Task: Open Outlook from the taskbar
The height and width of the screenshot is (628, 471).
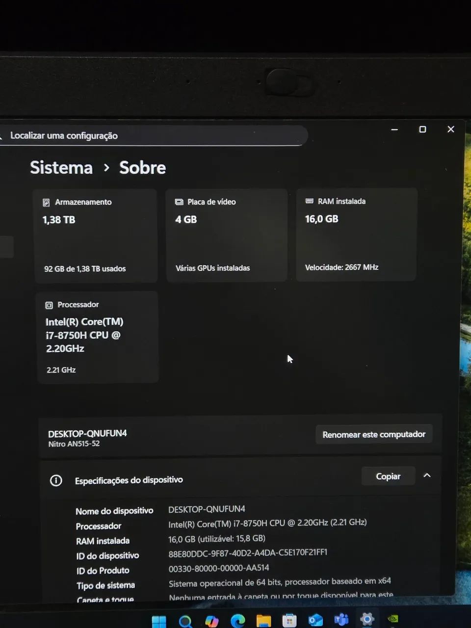Action: (x=315, y=621)
